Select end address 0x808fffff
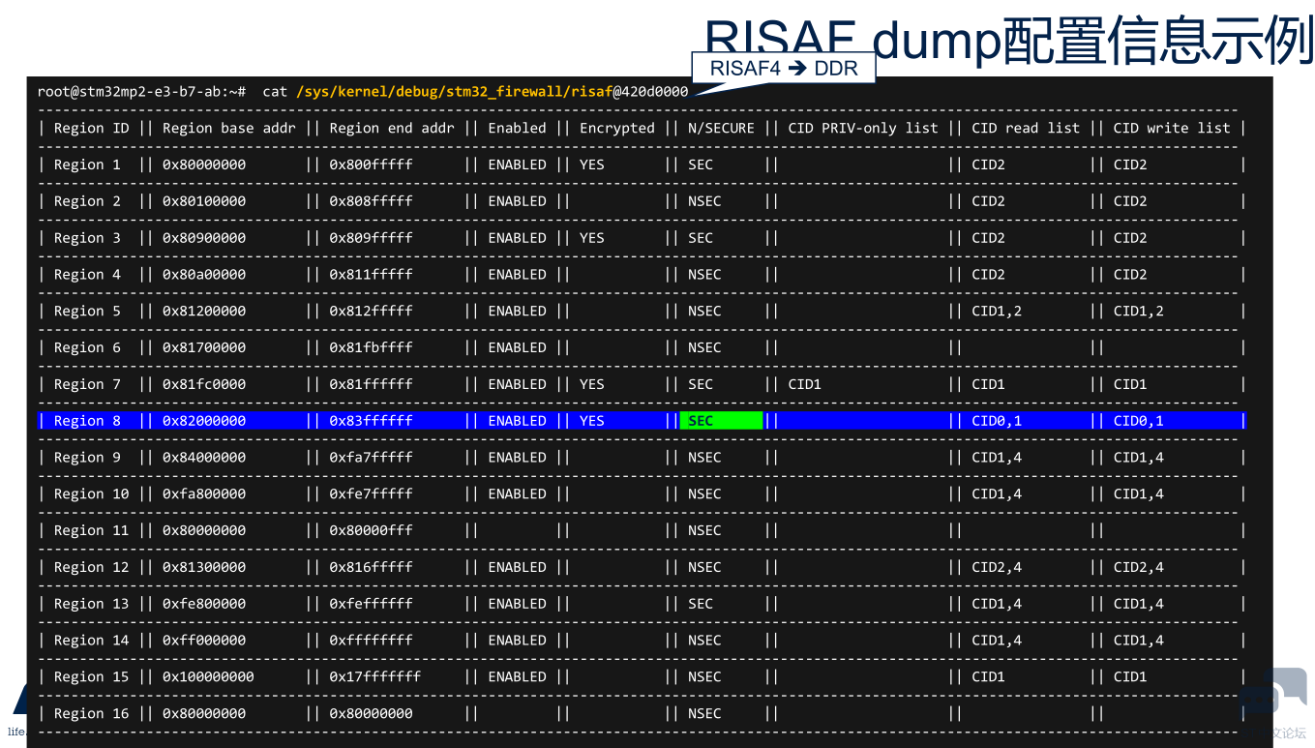1315x748 pixels. tap(372, 201)
